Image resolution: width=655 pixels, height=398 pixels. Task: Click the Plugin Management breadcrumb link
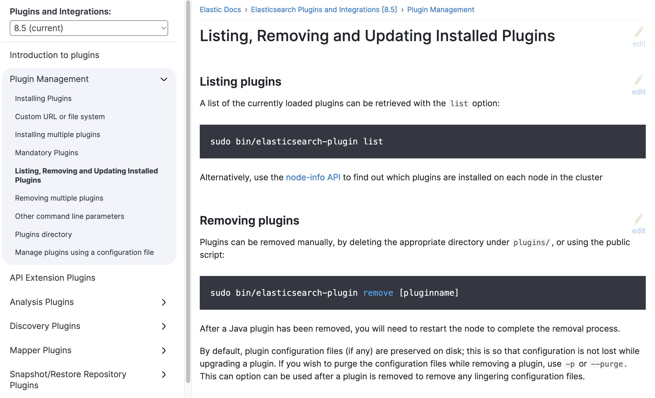point(440,9)
